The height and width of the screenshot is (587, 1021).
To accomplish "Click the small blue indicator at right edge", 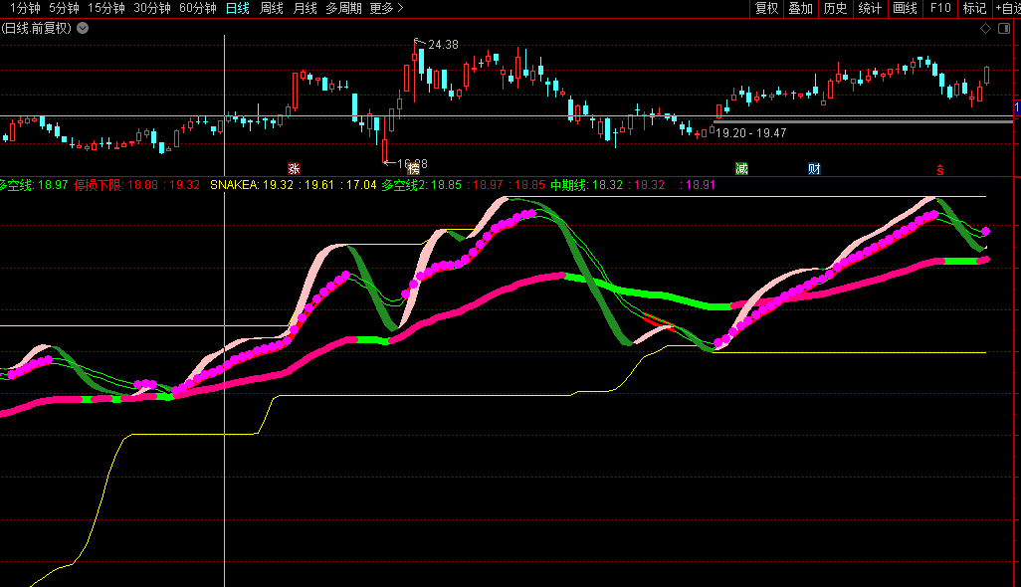I will 1016,106.
